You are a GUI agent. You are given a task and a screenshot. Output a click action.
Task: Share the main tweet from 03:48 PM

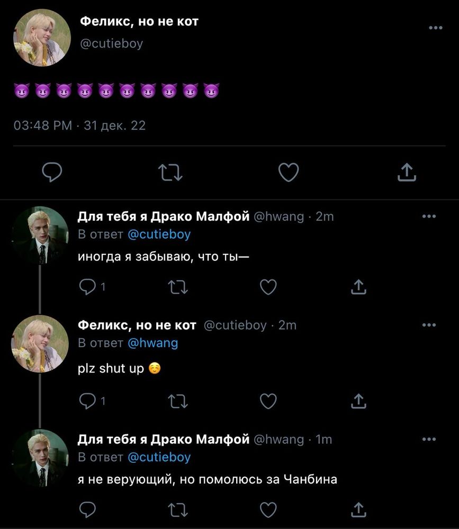[x=407, y=171]
